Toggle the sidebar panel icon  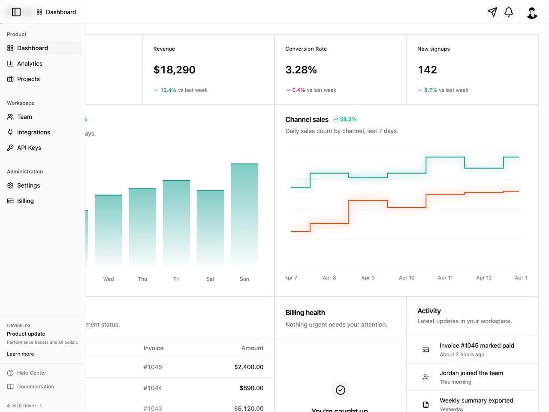pos(16,12)
